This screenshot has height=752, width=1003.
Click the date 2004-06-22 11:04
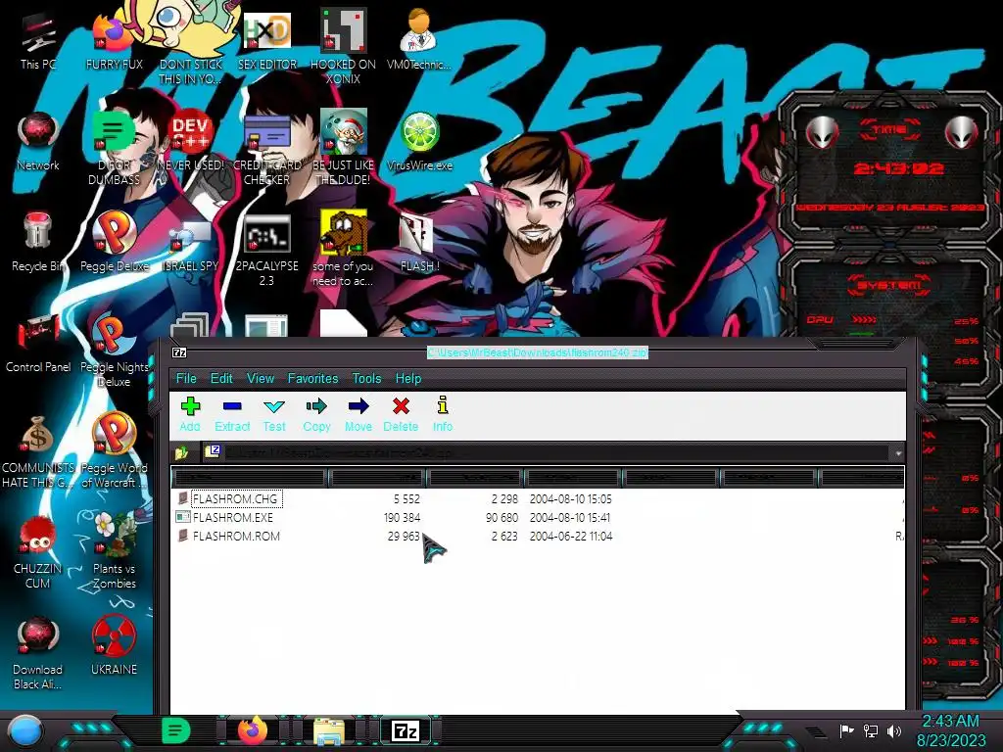(571, 536)
